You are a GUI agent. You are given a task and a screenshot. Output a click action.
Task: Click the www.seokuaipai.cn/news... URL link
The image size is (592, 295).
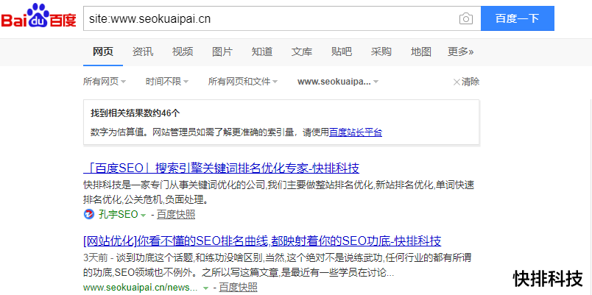coord(140,288)
